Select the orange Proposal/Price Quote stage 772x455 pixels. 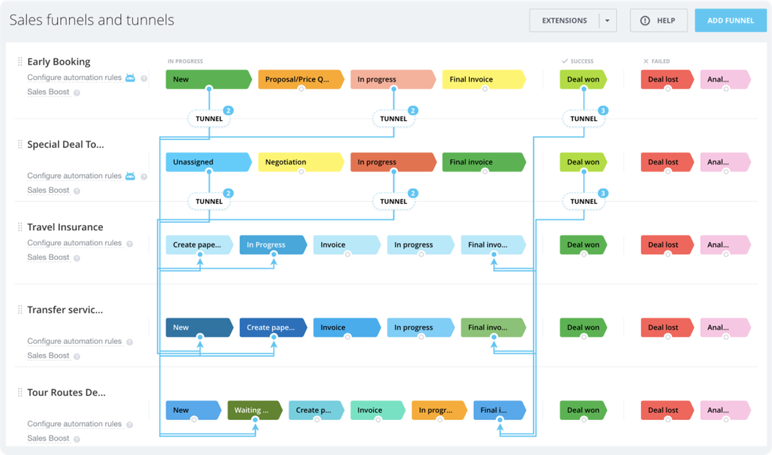(x=300, y=79)
